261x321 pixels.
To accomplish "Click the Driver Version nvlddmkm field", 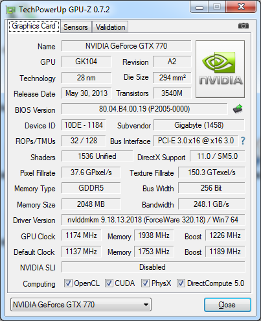I will [x=153, y=220].
